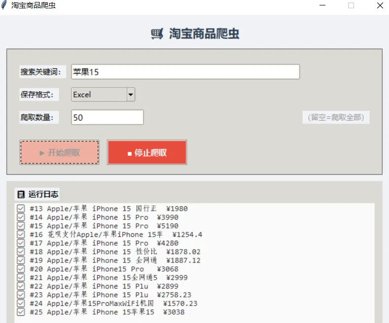The width and height of the screenshot is (389, 323).
Task: Click the dropdown arrow beside Excel
Action: (x=131, y=95)
